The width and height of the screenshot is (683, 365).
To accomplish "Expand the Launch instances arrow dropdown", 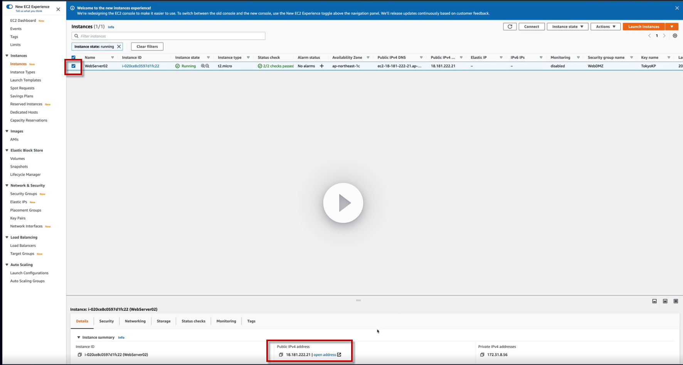I will coord(672,27).
